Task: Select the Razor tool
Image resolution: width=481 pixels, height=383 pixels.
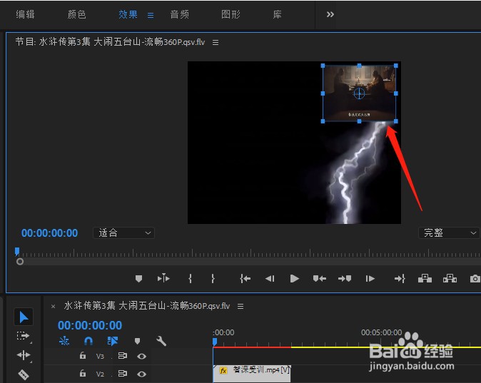Action: click(24, 374)
